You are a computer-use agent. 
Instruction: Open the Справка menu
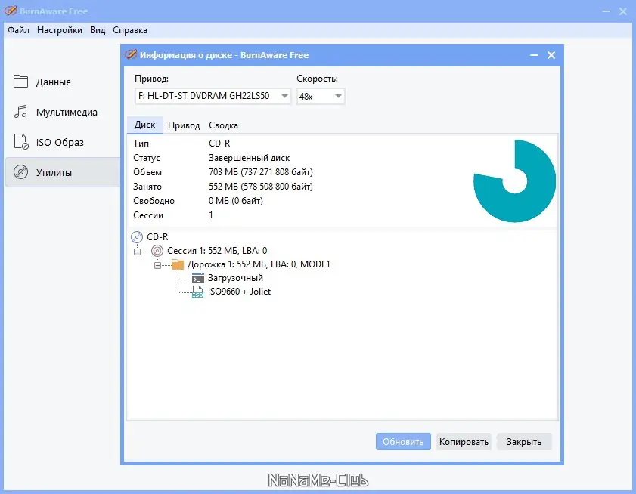coord(130,30)
